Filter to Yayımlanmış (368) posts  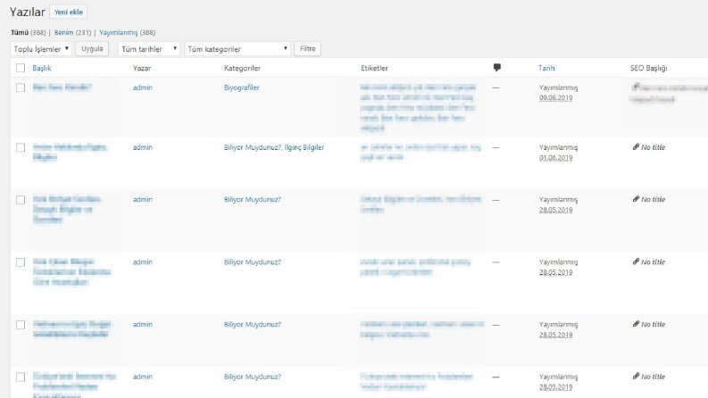pyautogui.click(x=128, y=32)
